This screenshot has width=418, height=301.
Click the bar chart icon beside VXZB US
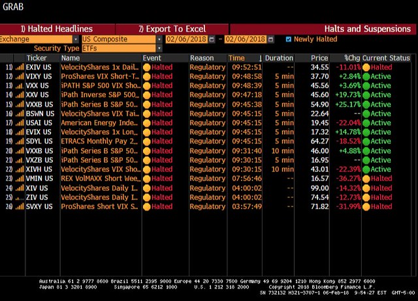pos(20,160)
